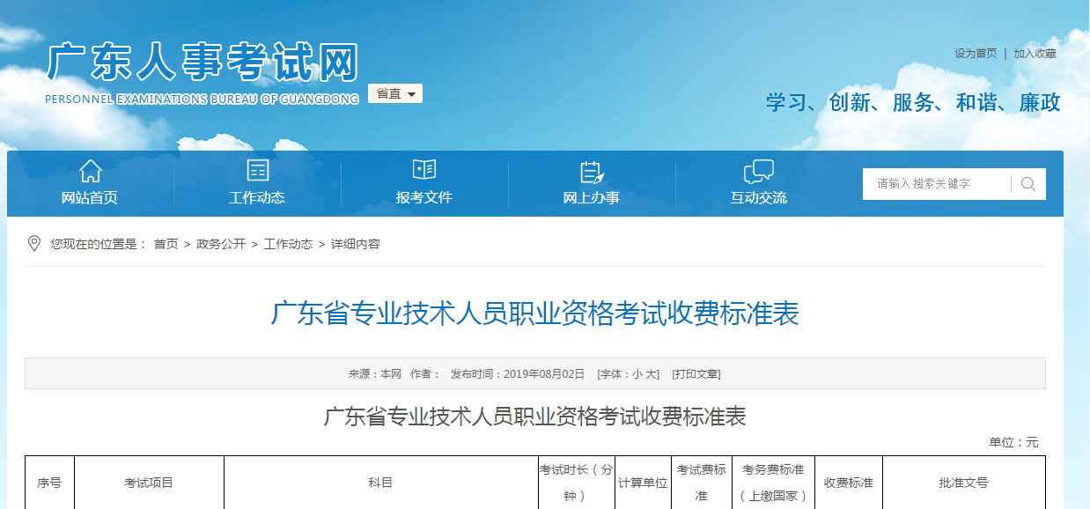
Task: Click the chat bubbles icon for 互动交流
Action: tap(758, 171)
